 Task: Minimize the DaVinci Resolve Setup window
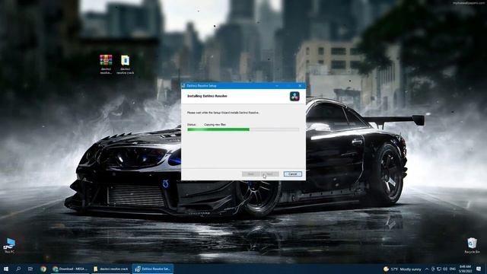[277, 86]
